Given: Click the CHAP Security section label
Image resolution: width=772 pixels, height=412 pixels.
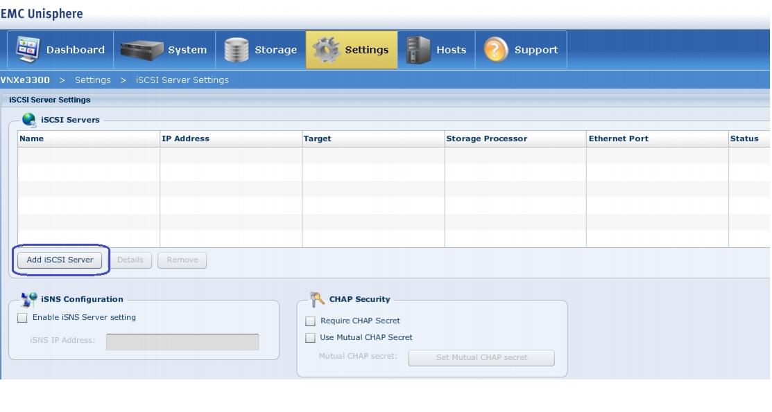Looking at the screenshot, I should pos(359,299).
